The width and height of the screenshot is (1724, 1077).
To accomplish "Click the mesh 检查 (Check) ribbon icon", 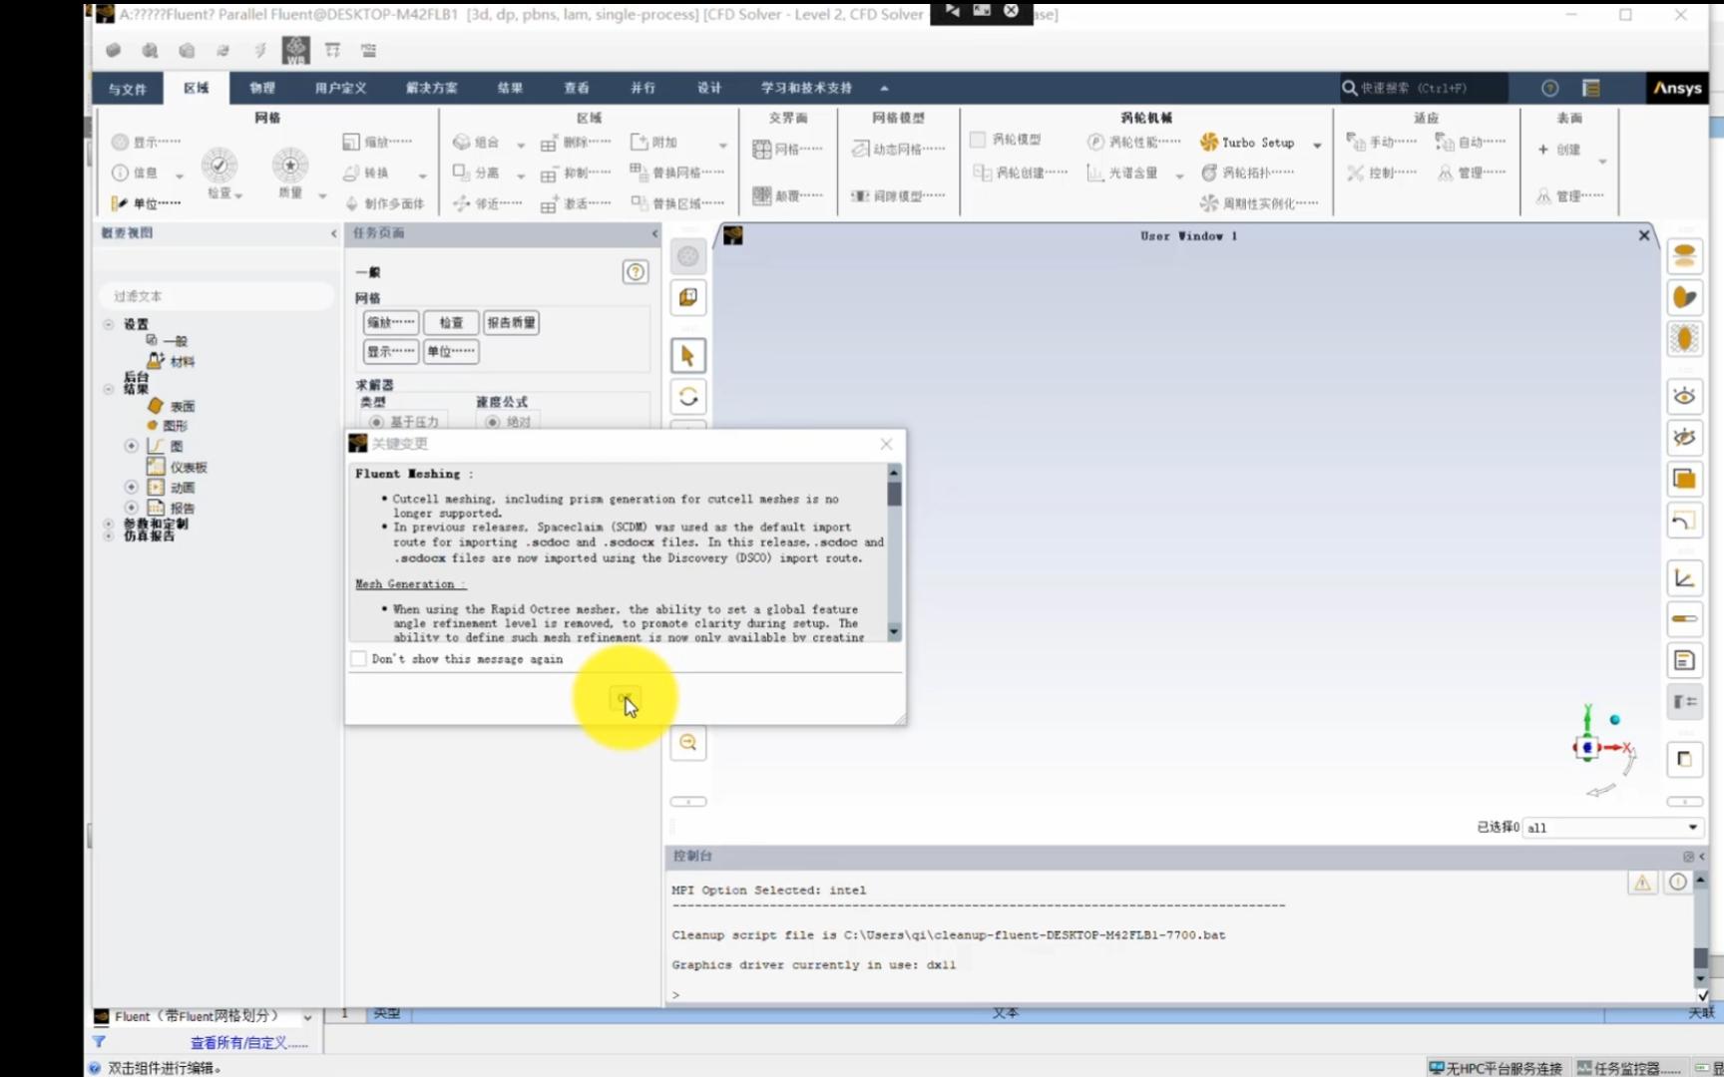I will [x=219, y=166].
